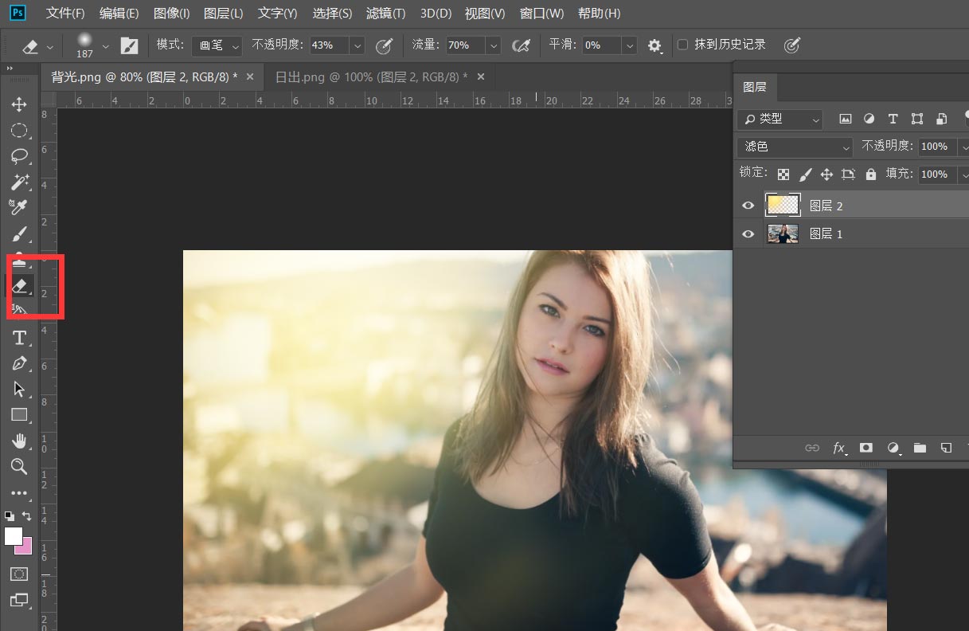
Task: Open smoothing options gear
Action: pos(655,46)
